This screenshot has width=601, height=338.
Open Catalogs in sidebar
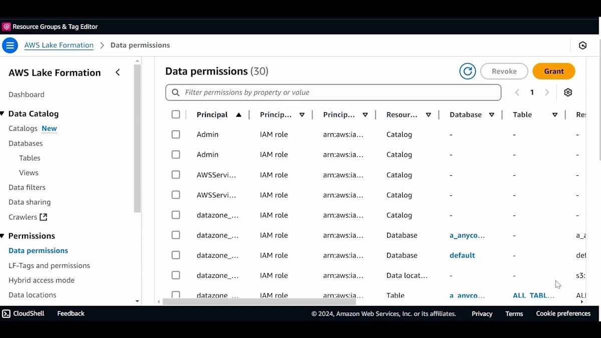(23, 129)
